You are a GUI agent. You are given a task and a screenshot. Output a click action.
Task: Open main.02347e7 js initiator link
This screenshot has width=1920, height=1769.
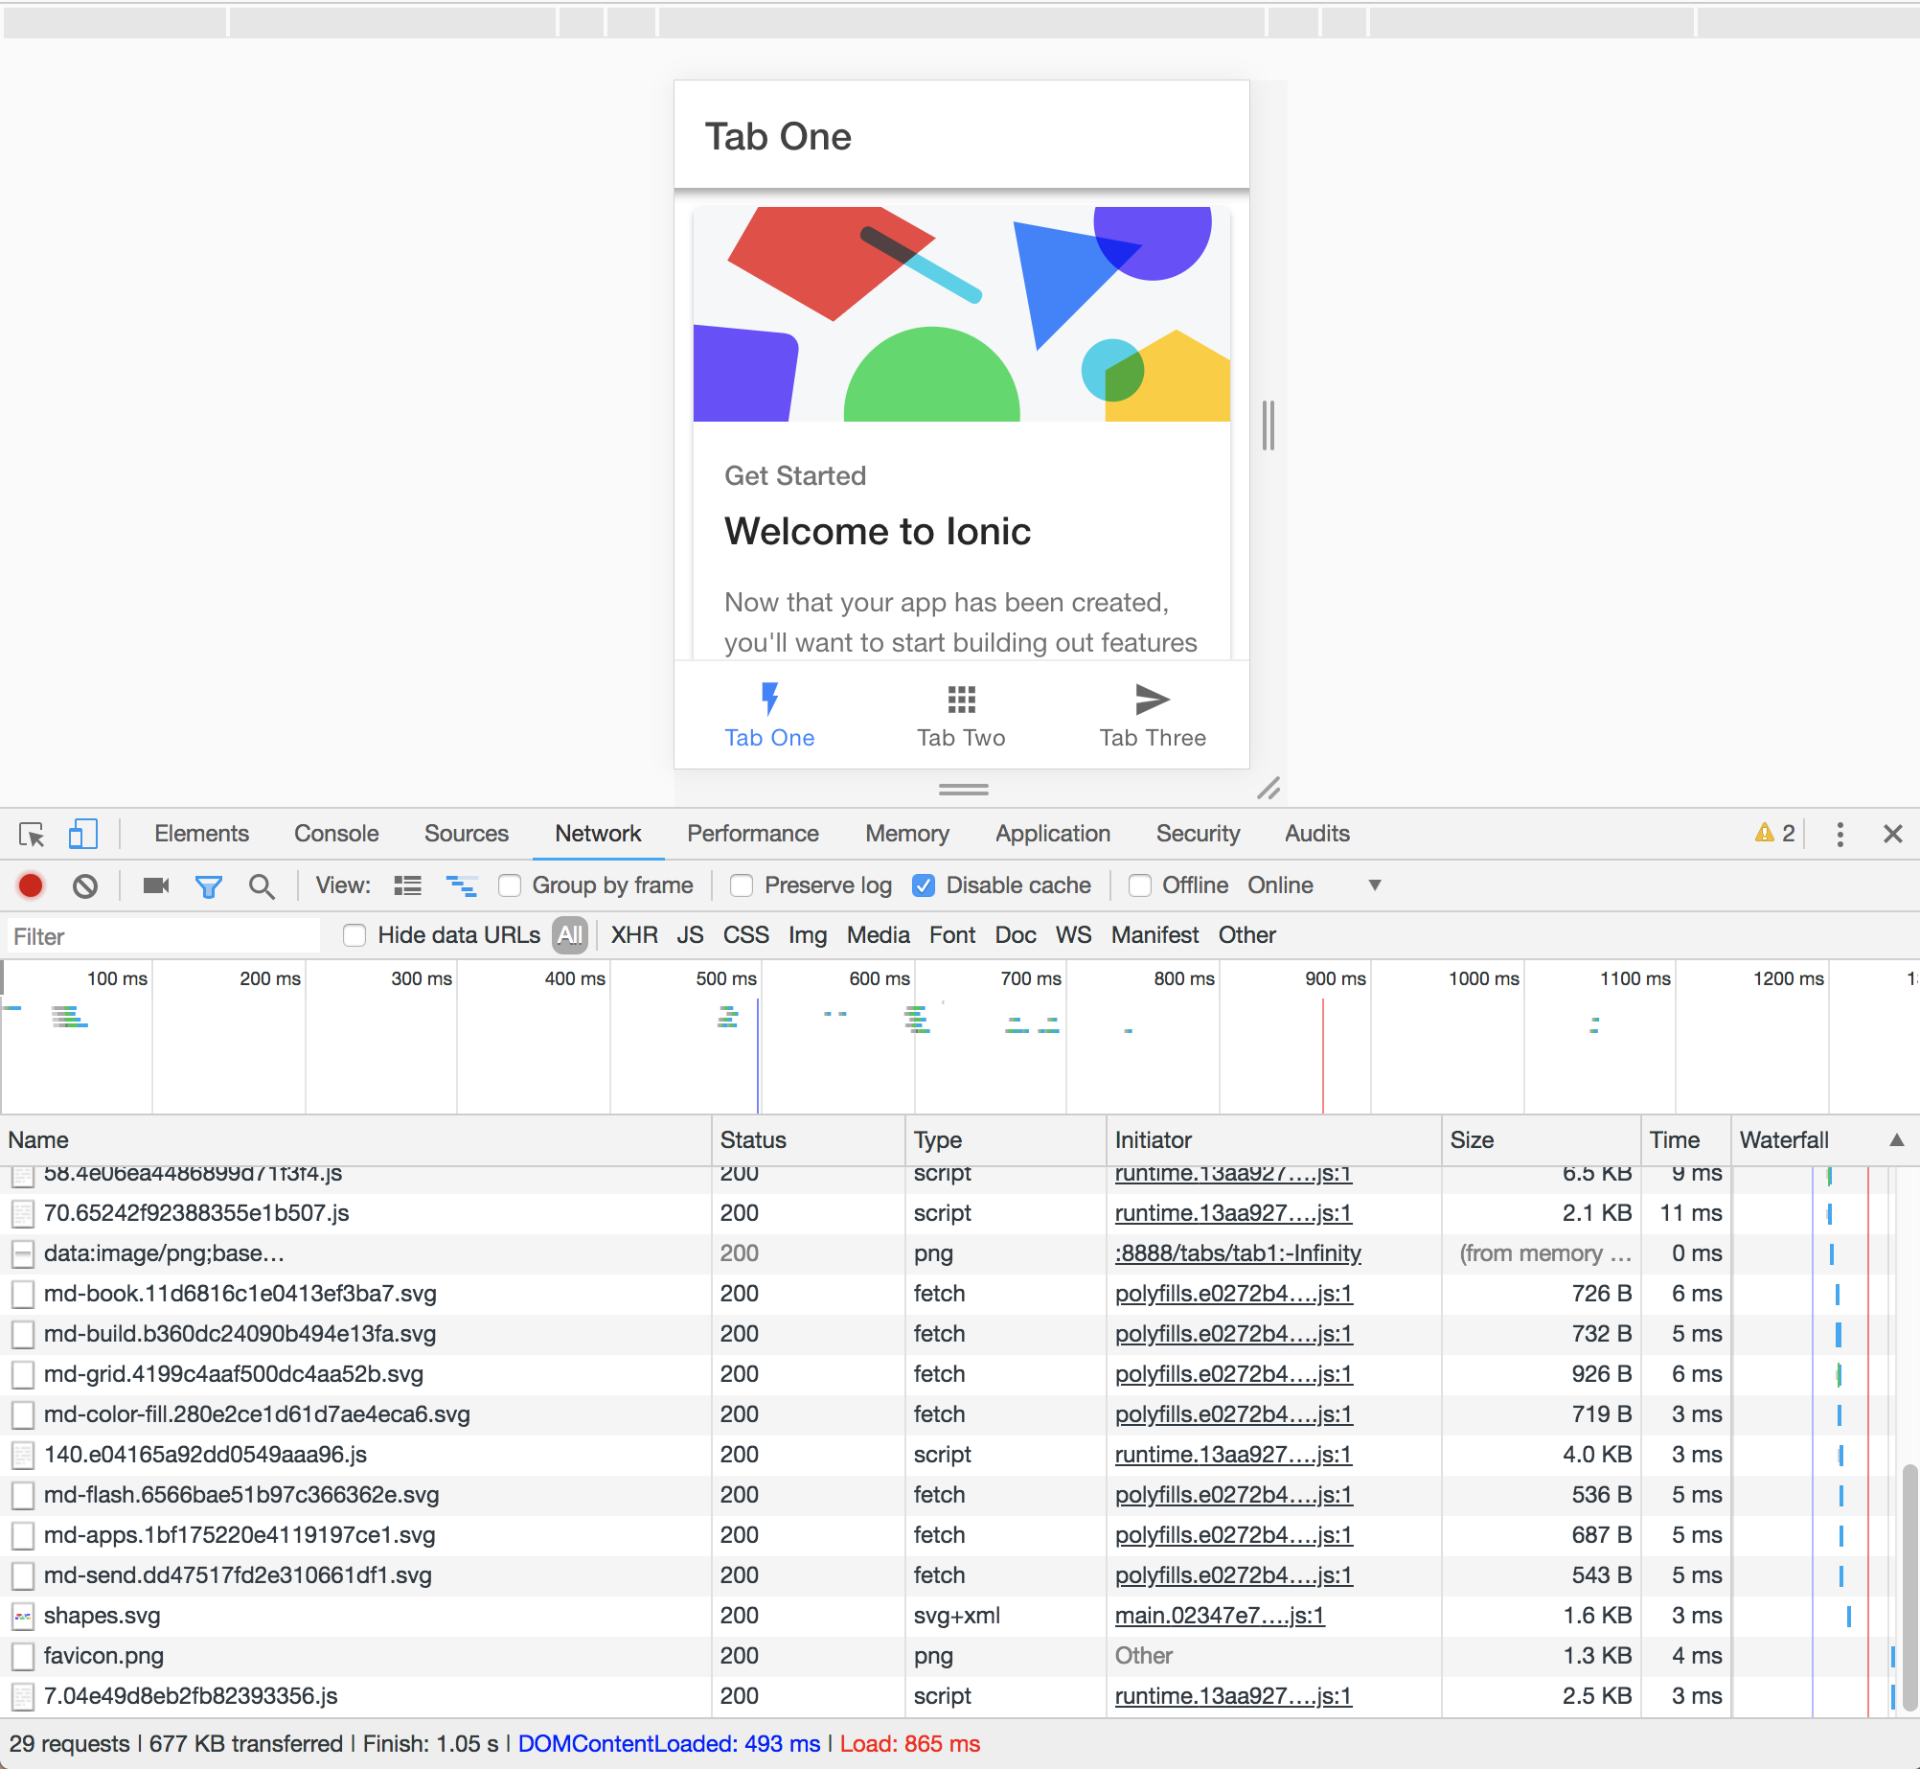click(x=1219, y=1616)
